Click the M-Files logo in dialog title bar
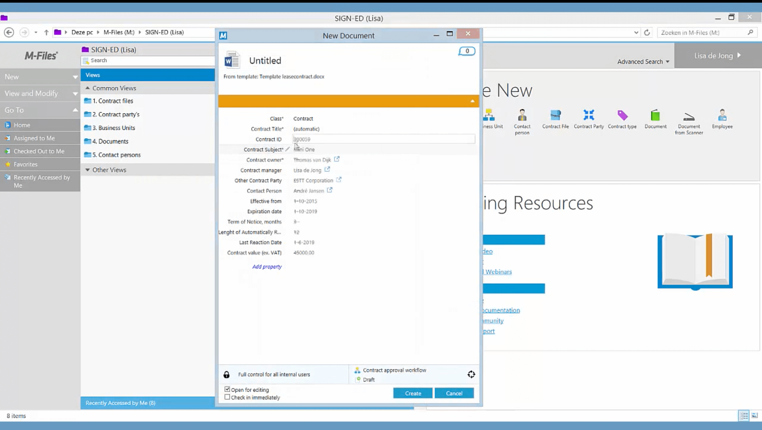762x430 pixels. 223,35
